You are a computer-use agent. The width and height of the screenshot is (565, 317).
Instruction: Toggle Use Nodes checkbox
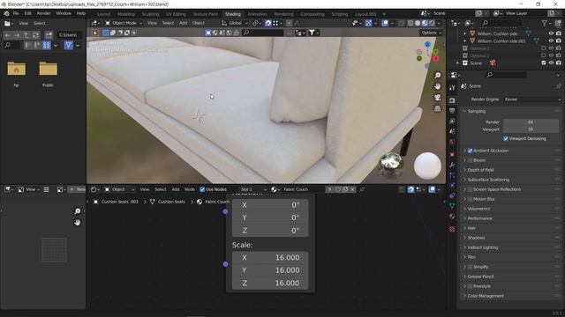coord(202,189)
